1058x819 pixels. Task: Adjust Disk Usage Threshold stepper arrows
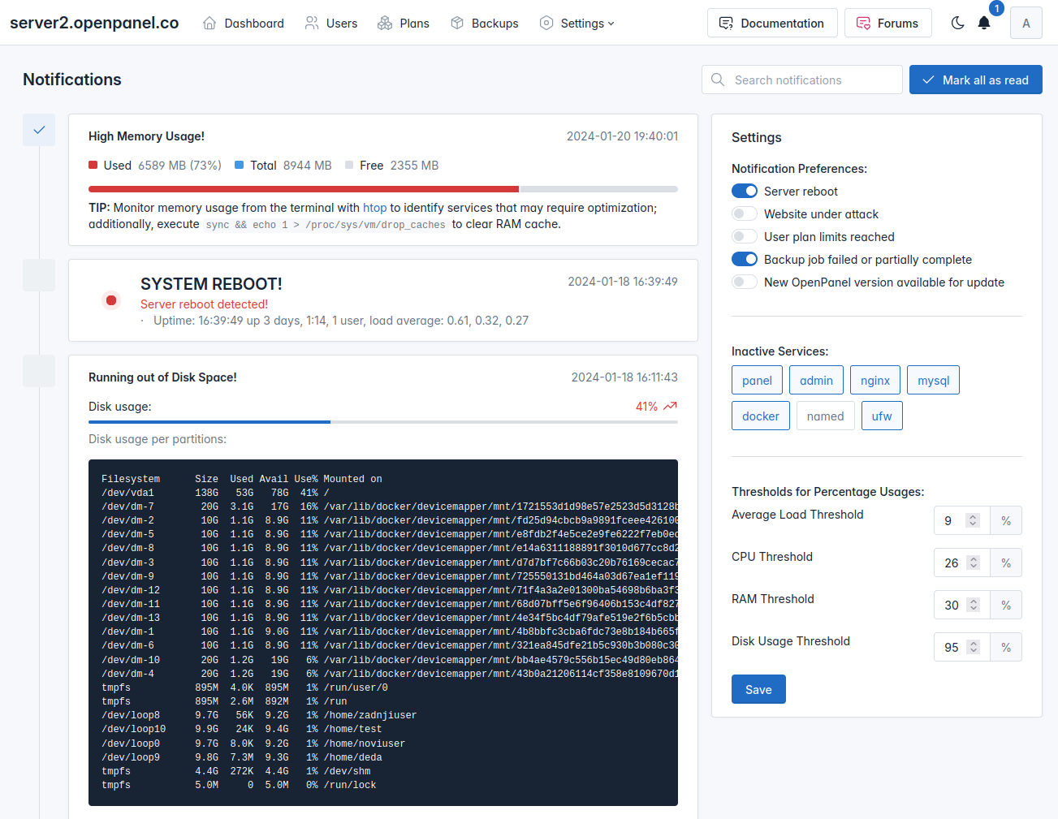pyautogui.click(x=974, y=647)
